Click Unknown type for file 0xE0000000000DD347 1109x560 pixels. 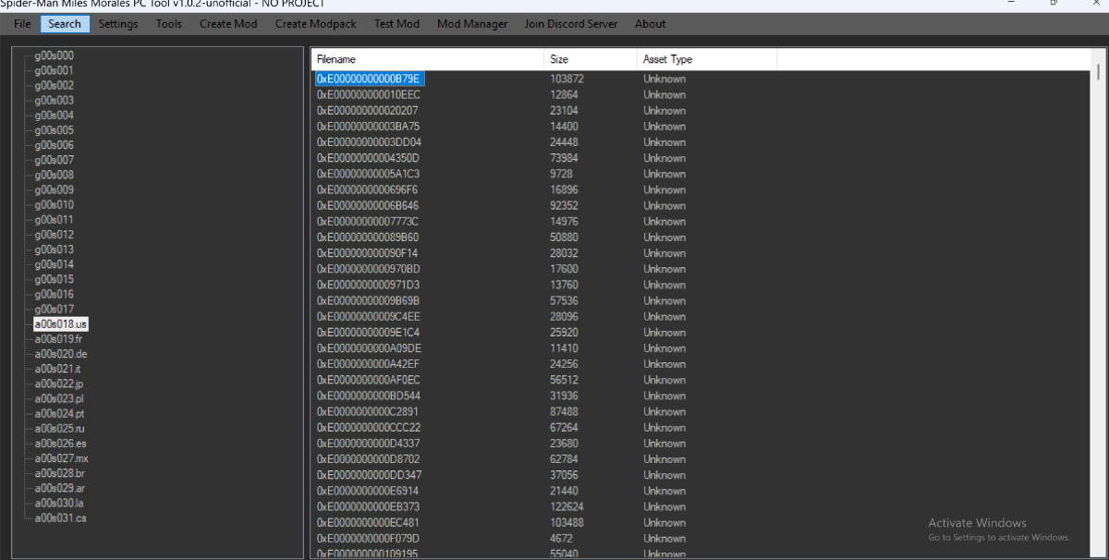click(x=664, y=475)
